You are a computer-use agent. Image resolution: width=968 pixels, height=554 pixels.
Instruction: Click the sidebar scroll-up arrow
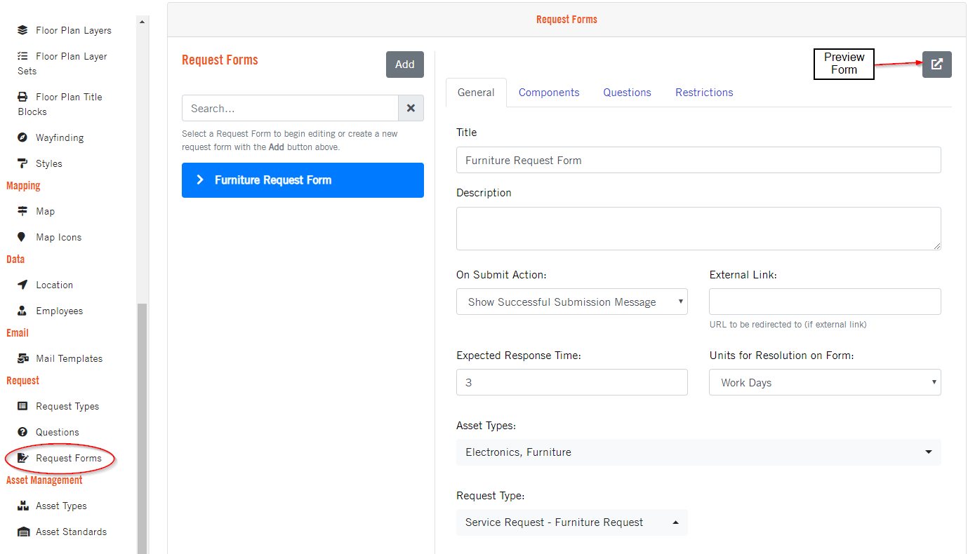[142, 22]
